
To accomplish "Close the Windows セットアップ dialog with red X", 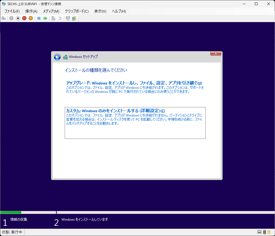I will coord(216,54).
